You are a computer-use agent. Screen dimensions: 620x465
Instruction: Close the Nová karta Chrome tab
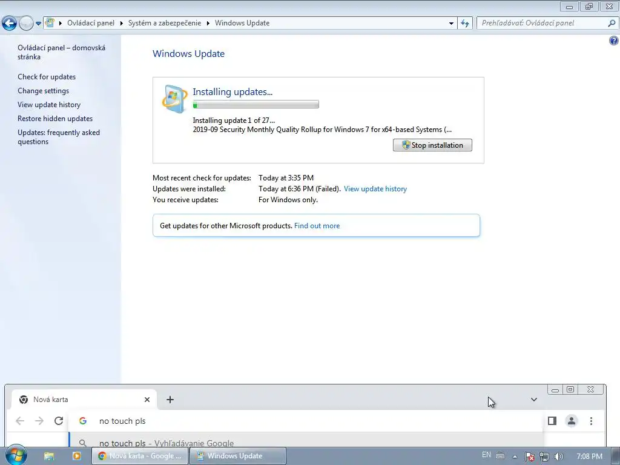click(147, 400)
